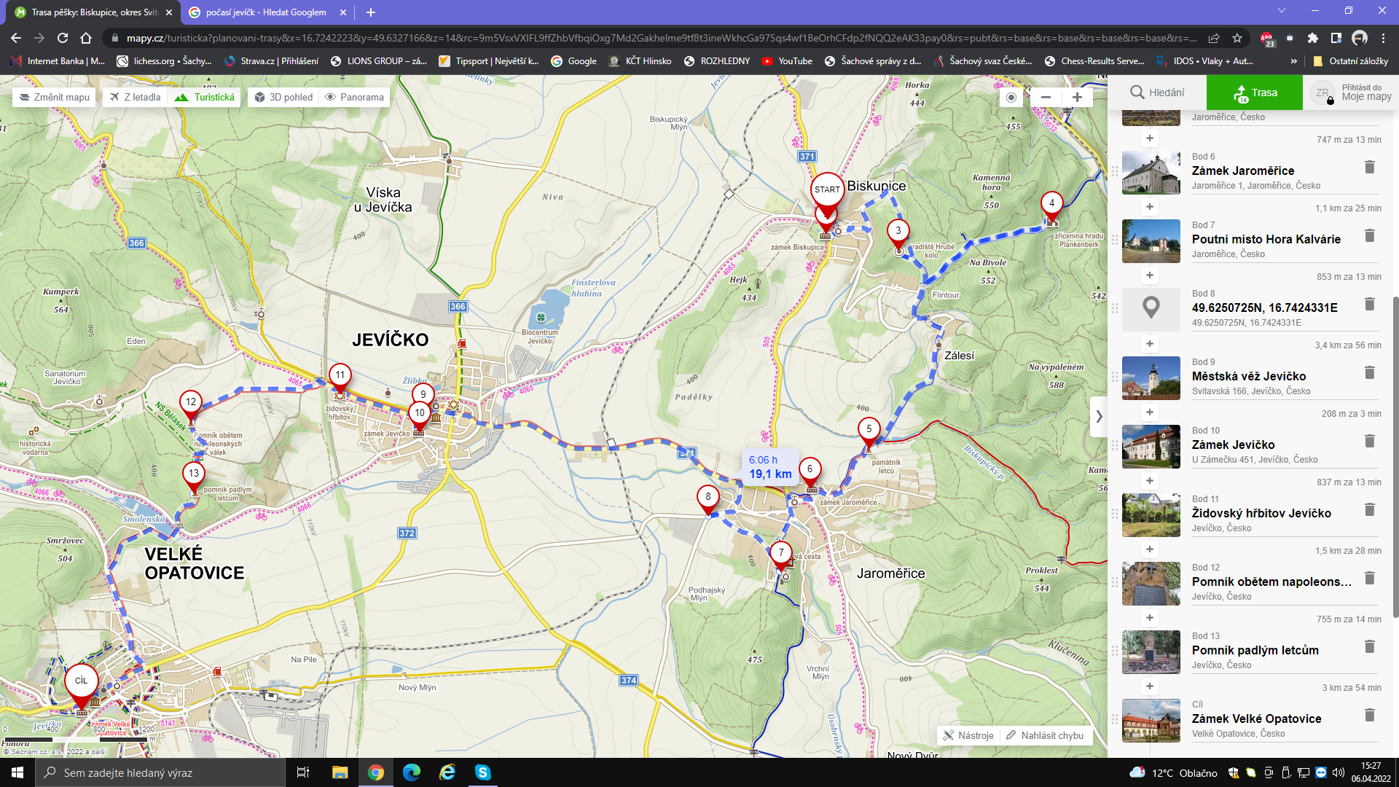This screenshot has height=787, width=1399.
Task: Remove Bod 9 Městská věž Jevíčko waypoint
Action: (x=1369, y=373)
